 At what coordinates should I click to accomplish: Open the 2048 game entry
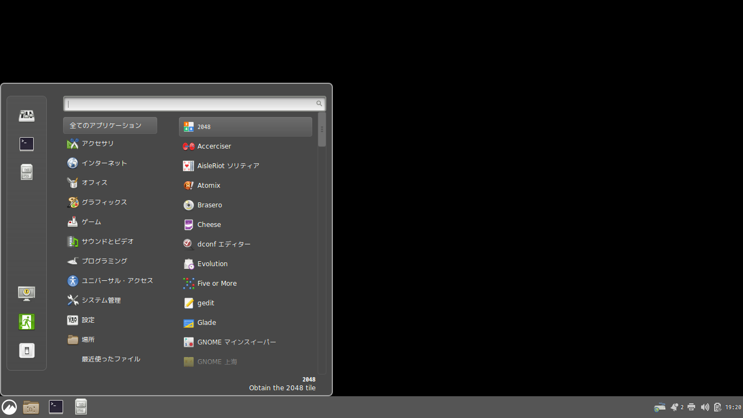[245, 126]
